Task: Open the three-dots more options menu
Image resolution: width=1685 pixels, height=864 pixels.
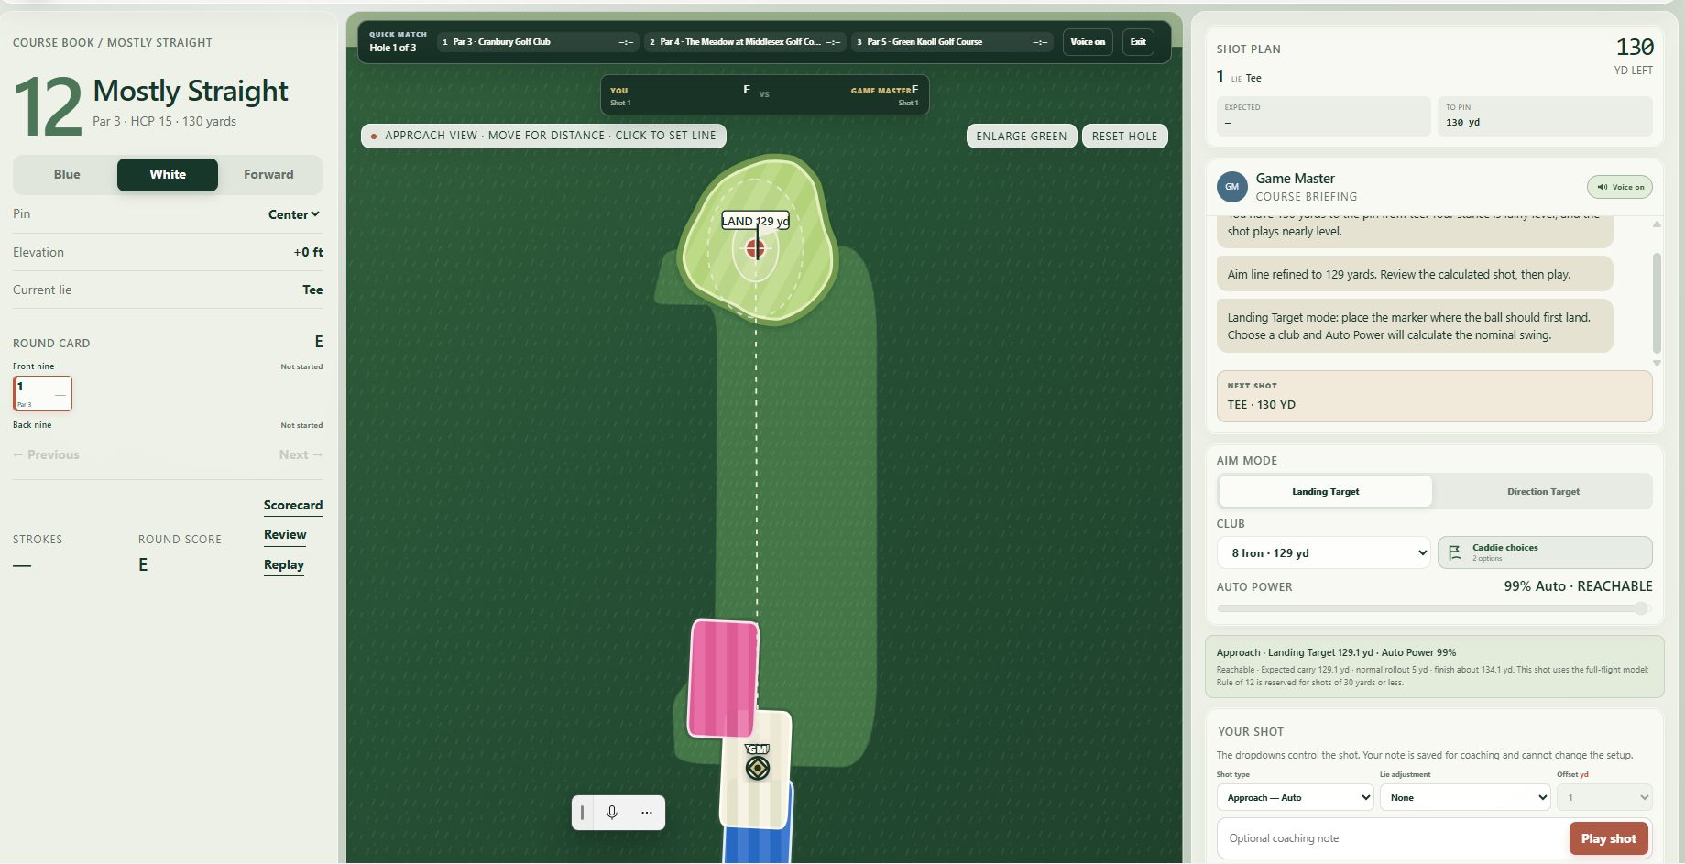Action: click(647, 813)
